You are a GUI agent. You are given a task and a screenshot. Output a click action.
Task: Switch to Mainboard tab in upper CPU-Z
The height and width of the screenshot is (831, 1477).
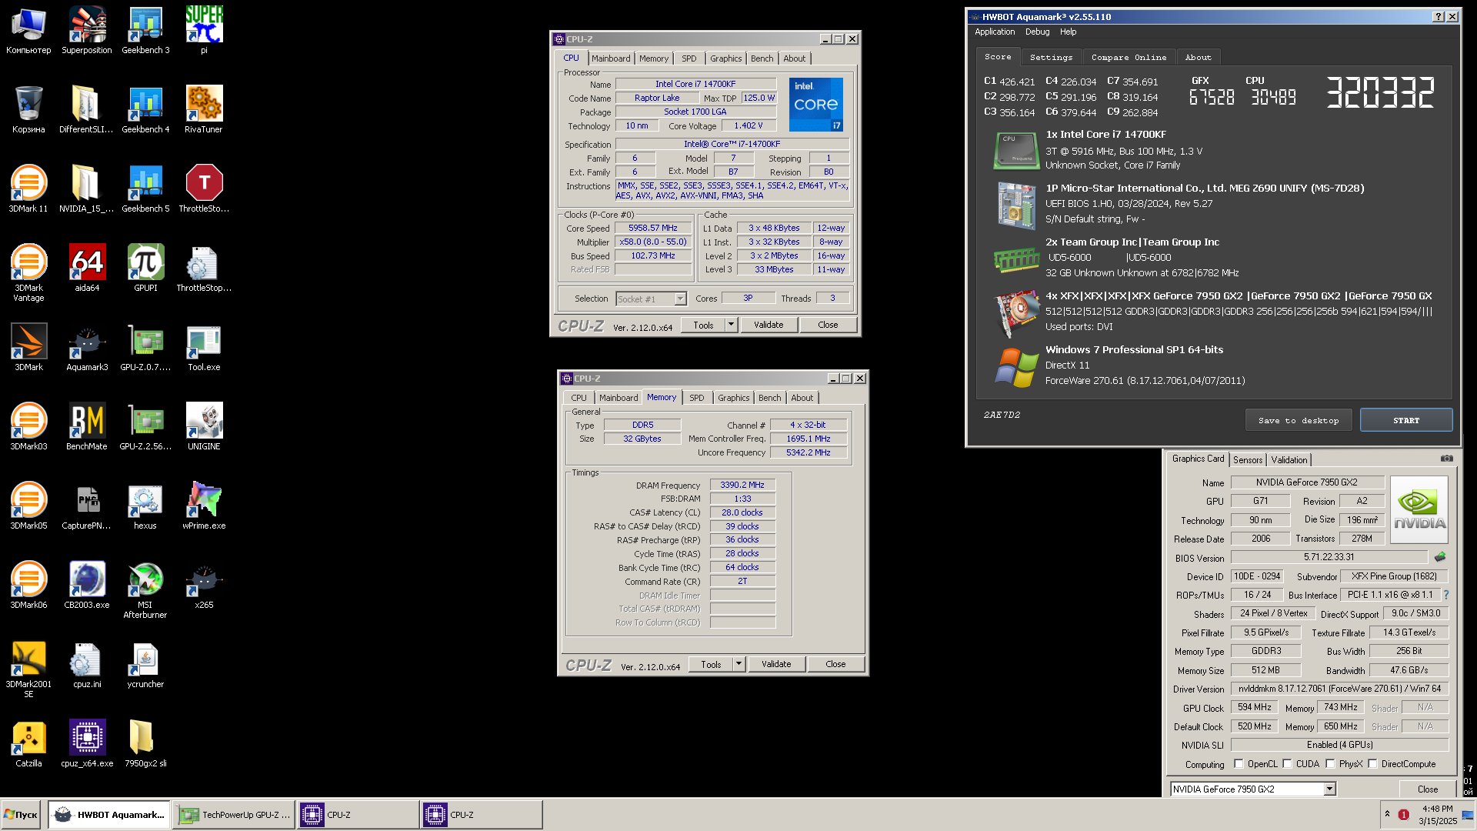(x=611, y=58)
